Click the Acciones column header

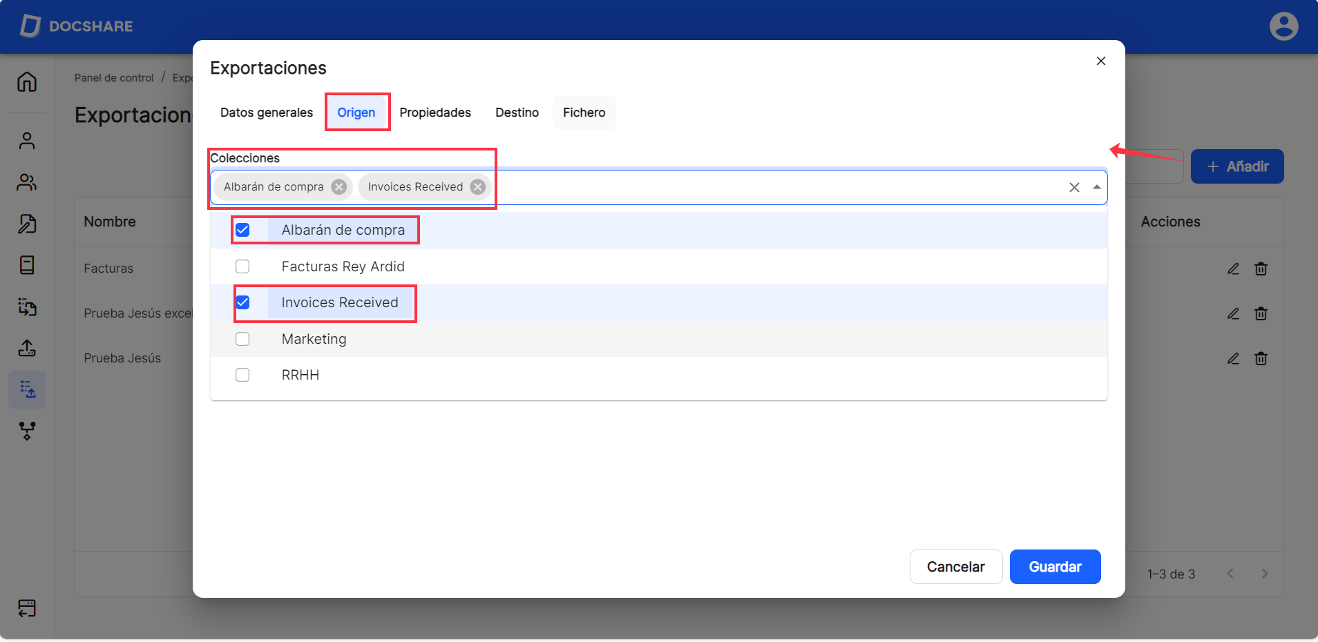coord(1170,222)
